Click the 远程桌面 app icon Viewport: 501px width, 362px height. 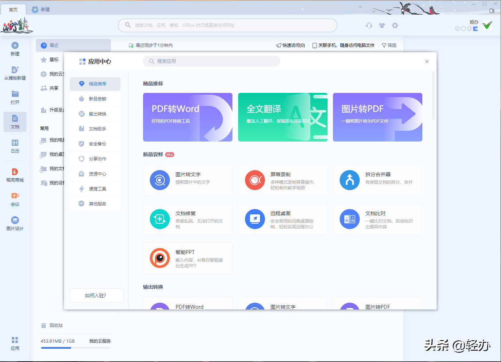pyautogui.click(x=255, y=219)
